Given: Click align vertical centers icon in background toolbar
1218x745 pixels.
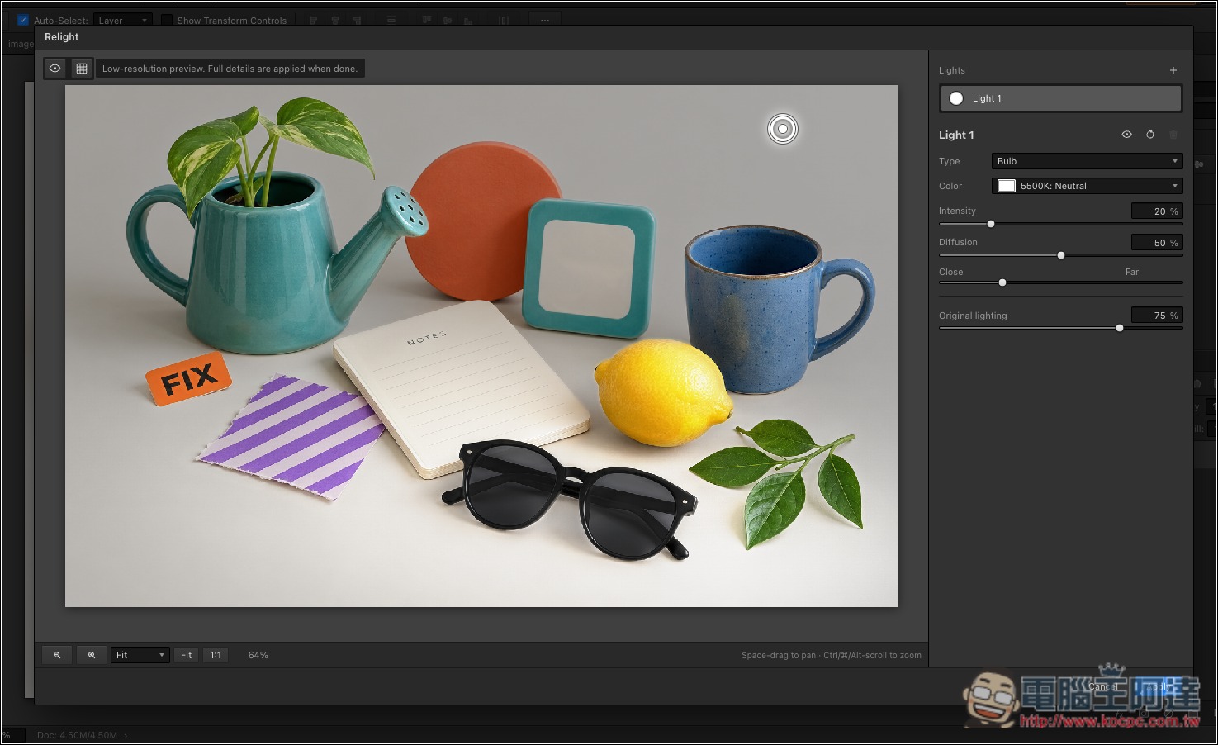Looking at the screenshot, I should pos(448,21).
